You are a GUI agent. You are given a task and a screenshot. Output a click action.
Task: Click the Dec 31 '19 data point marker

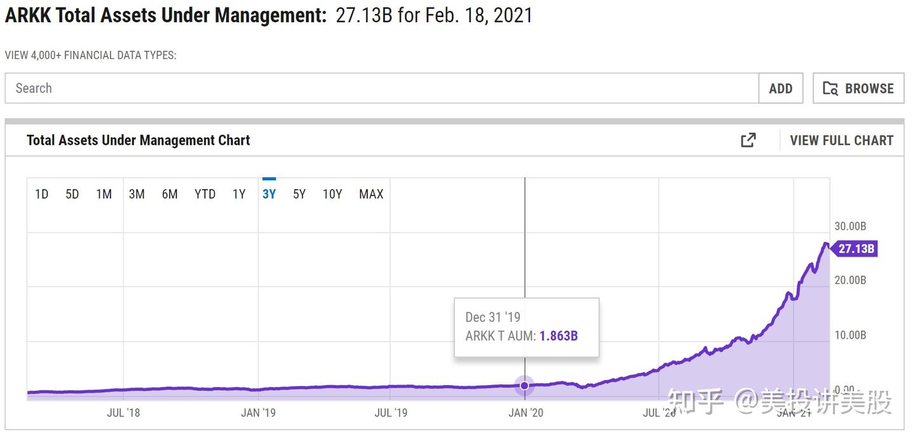coord(524,385)
